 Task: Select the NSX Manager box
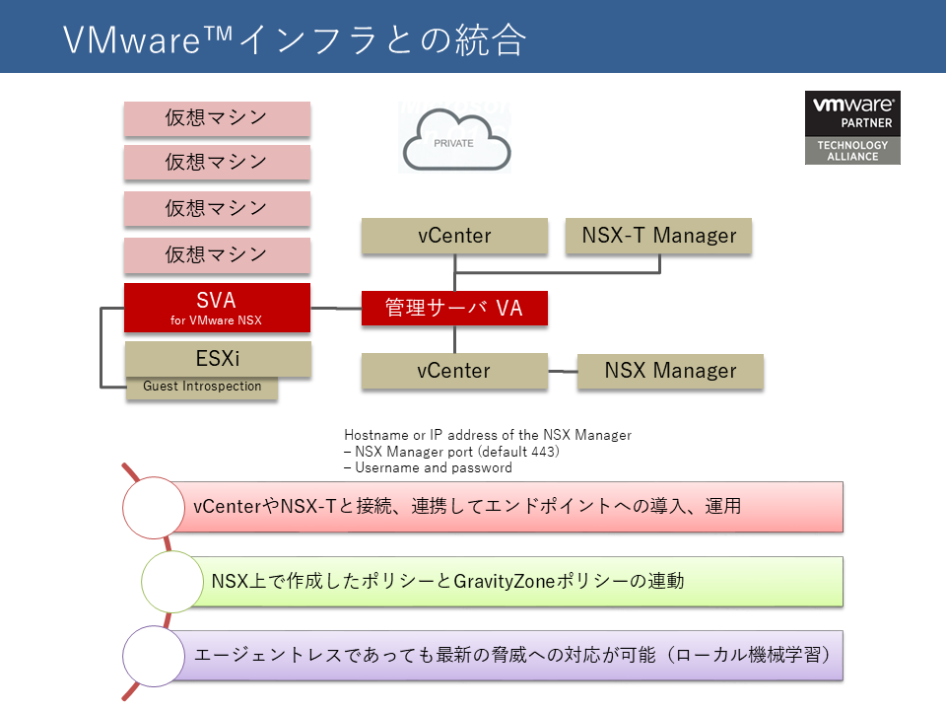670,371
